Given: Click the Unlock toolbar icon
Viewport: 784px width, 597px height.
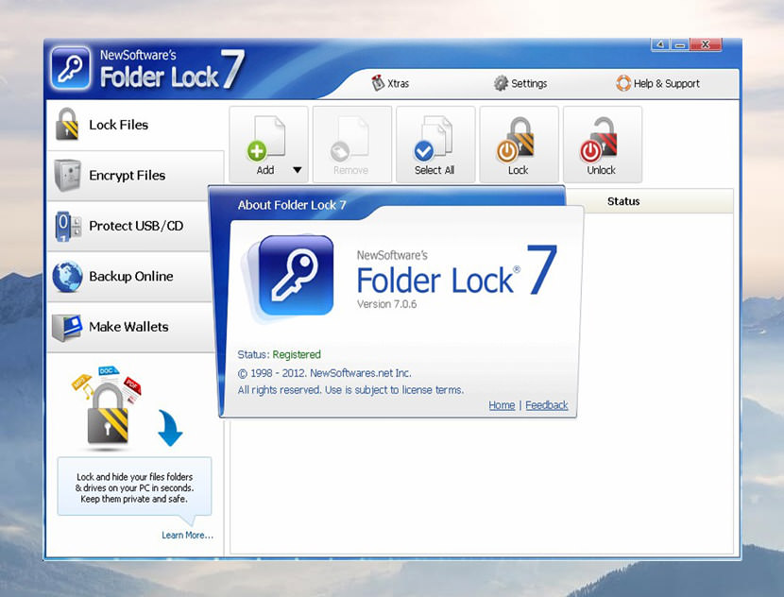Looking at the screenshot, I should point(602,142).
